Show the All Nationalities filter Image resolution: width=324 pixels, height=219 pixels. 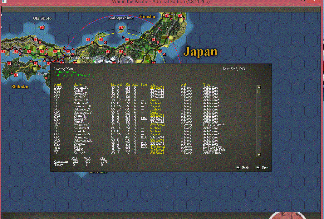point(65,72)
